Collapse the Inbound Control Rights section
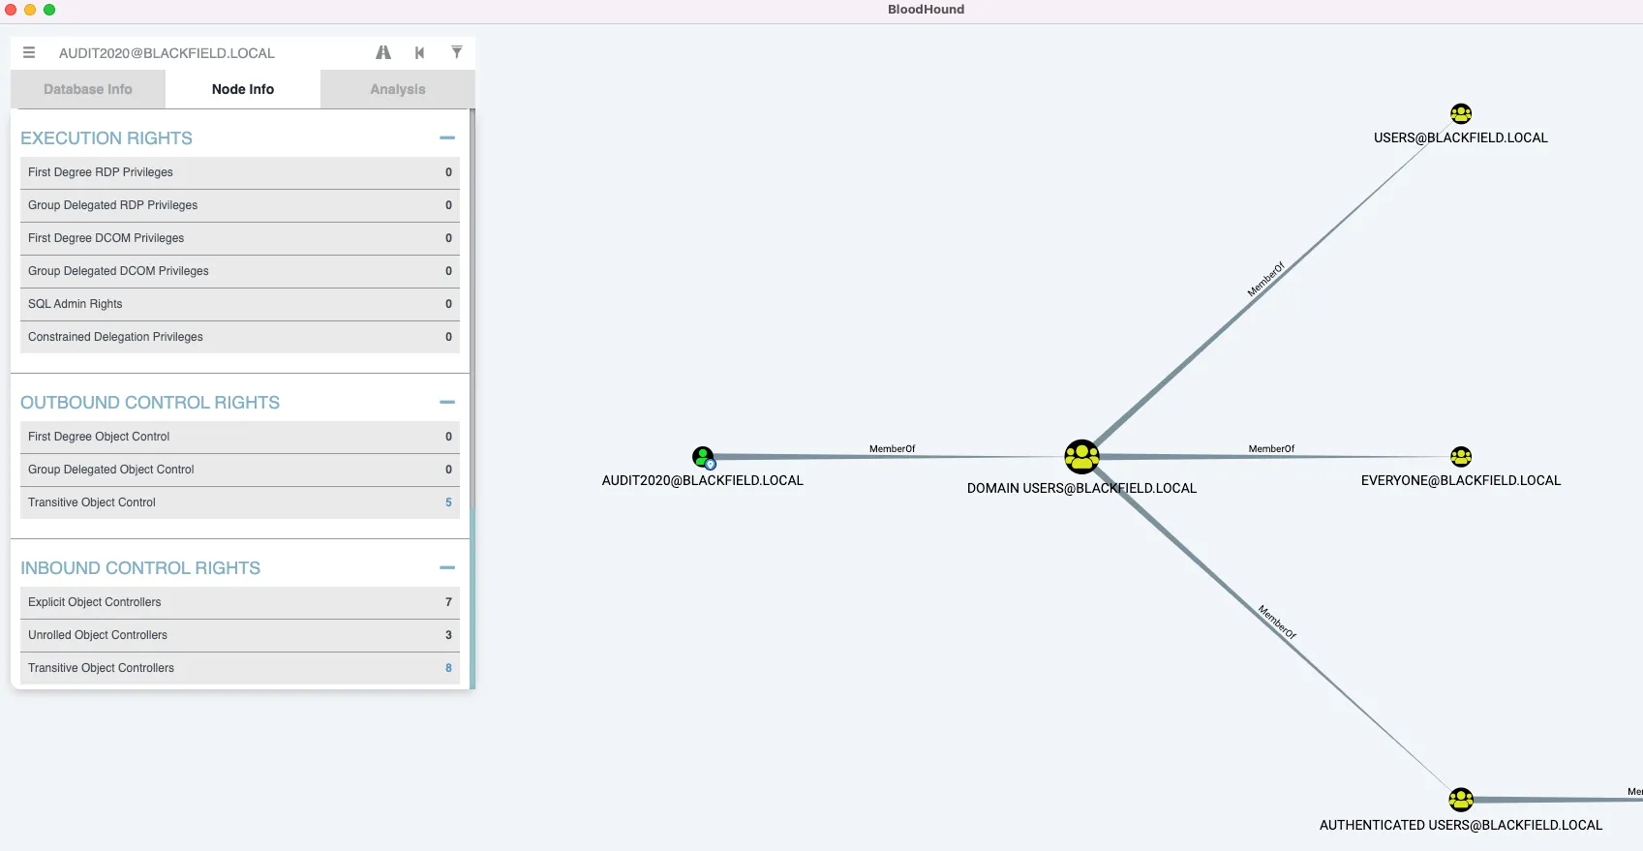 tap(446, 568)
